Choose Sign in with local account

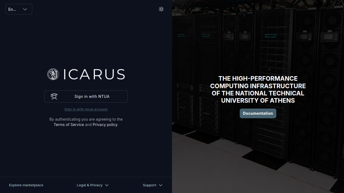[x=86, y=109]
